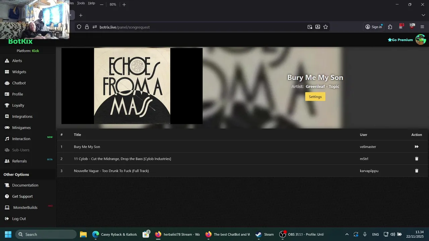Expand the list all tabs chevron

[423, 15]
